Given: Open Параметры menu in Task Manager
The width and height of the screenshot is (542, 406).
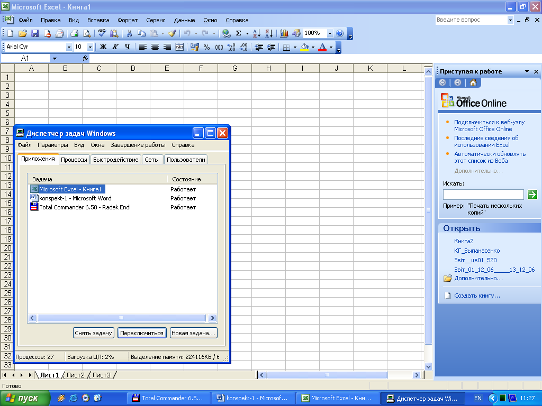Looking at the screenshot, I should click(x=53, y=145).
